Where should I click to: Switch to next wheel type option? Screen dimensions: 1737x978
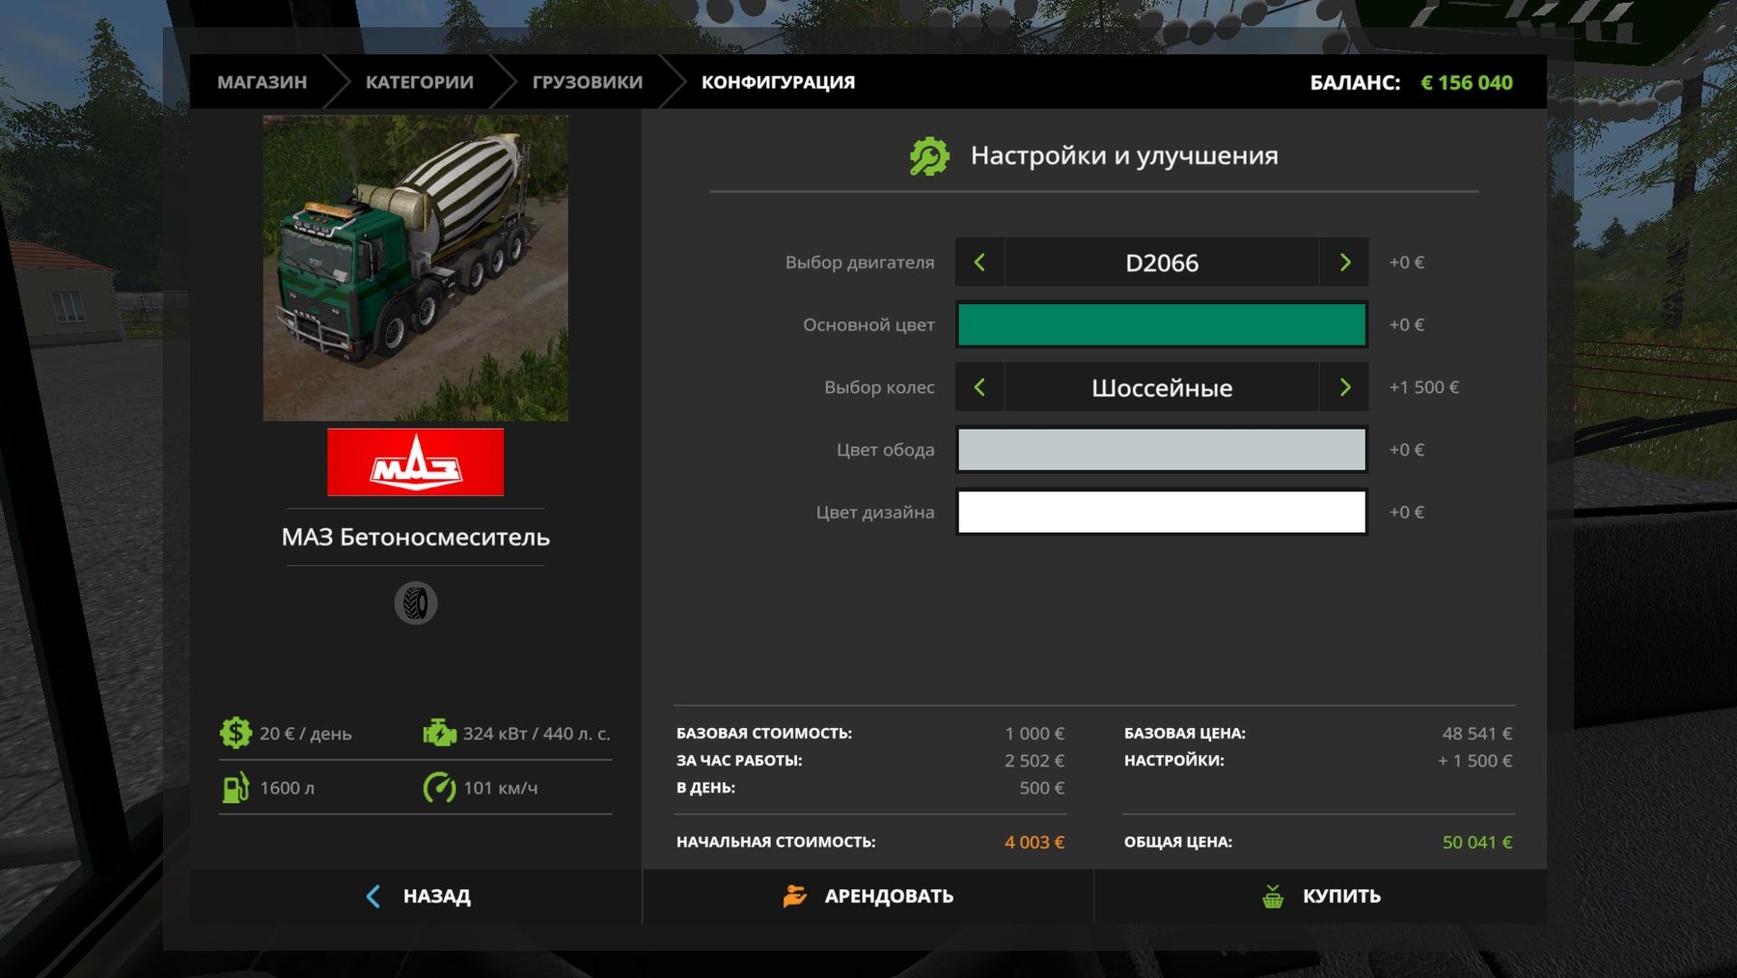pos(1344,387)
